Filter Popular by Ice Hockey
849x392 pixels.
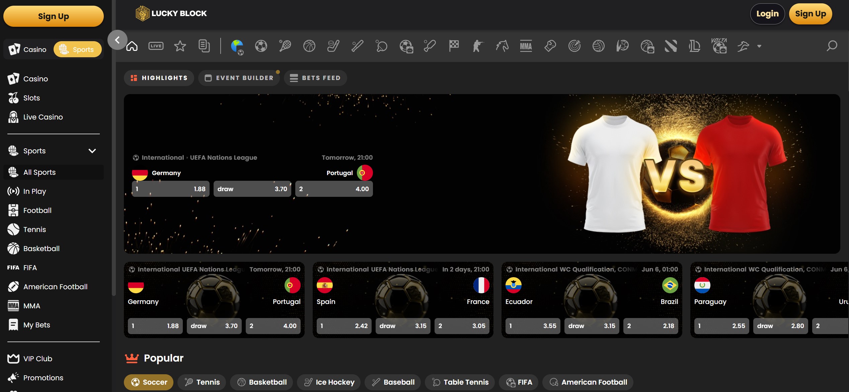tap(329, 382)
